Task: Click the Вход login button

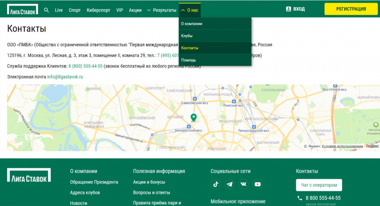Action: point(295,9)
